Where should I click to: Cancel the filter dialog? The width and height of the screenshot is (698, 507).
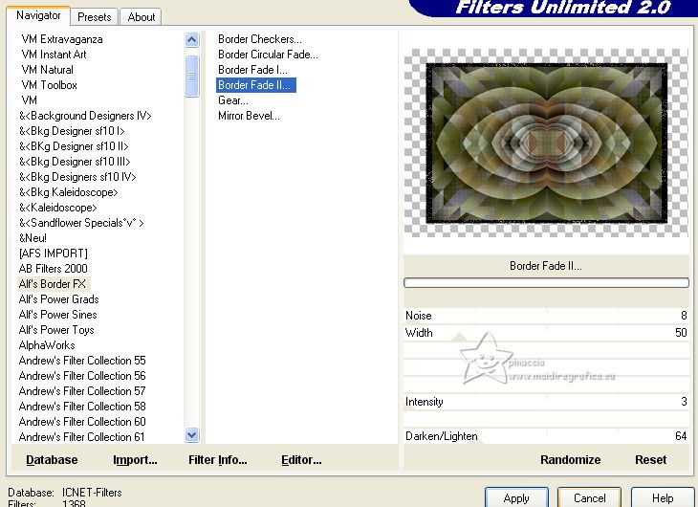point(589,497)
